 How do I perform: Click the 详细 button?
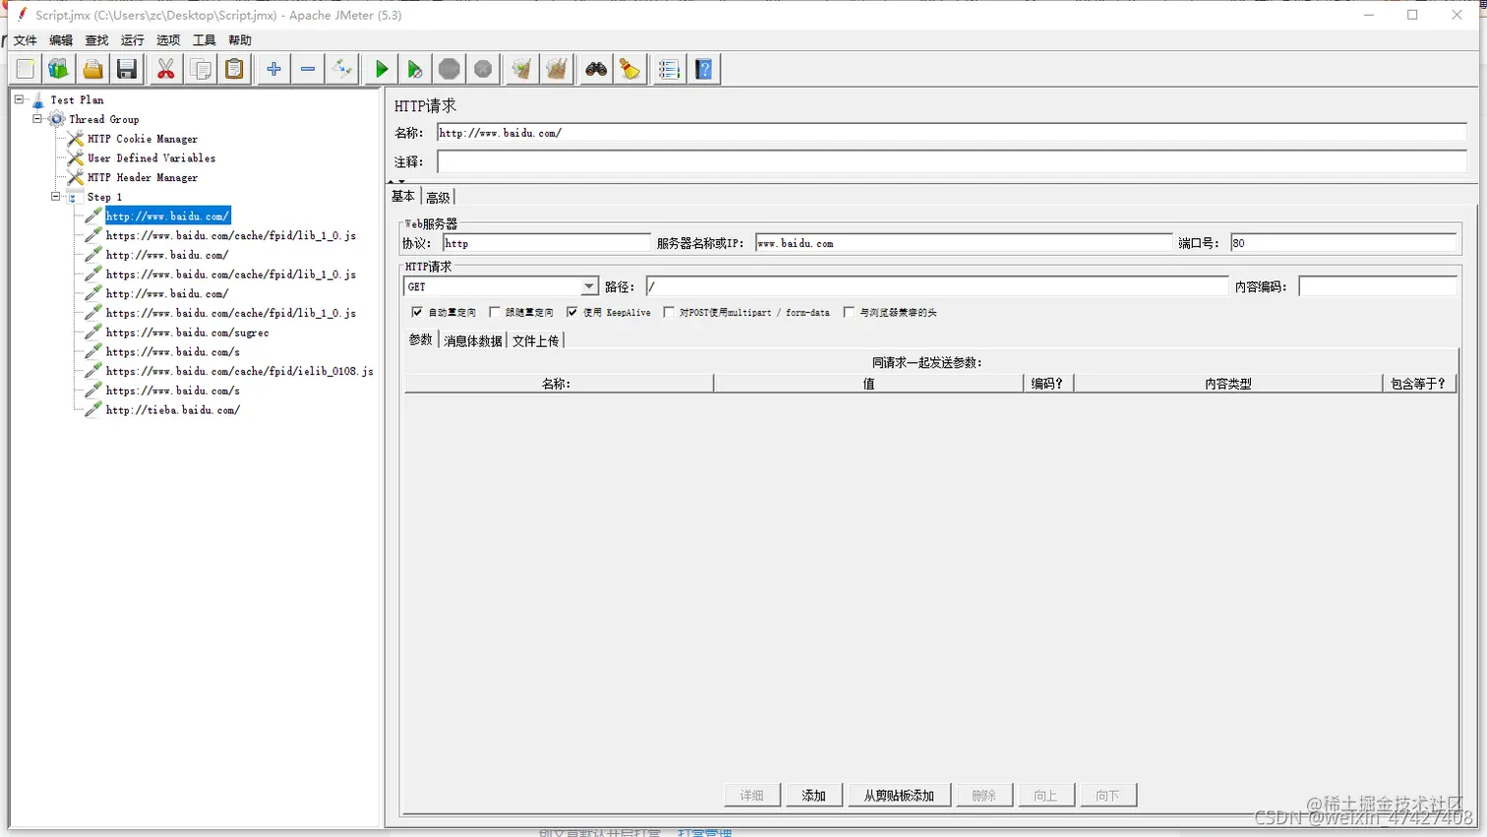(752, 795)
